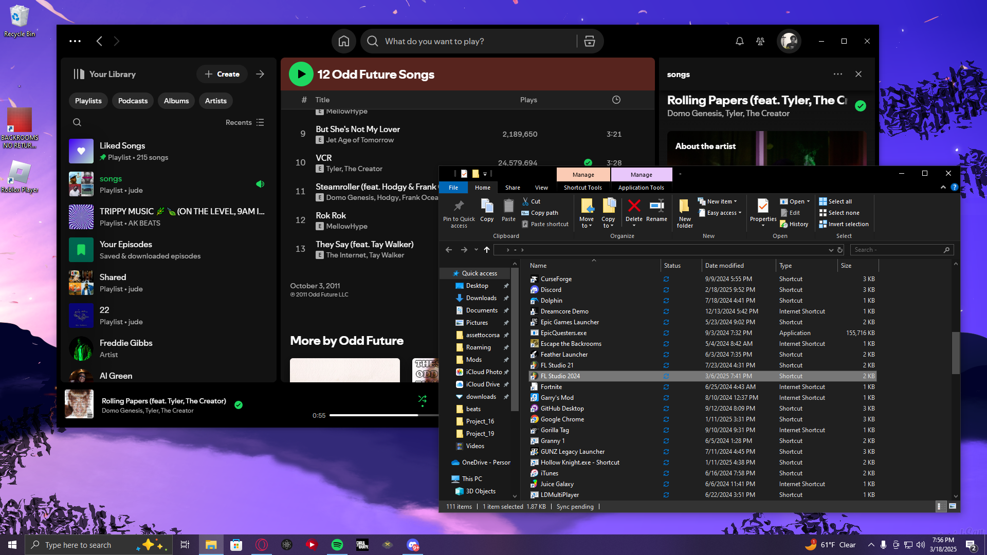
Task: Select Downloads in Quick access
Action: point(481,298)
